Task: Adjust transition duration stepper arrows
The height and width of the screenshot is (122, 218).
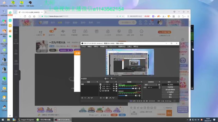Action: point(159,87)
